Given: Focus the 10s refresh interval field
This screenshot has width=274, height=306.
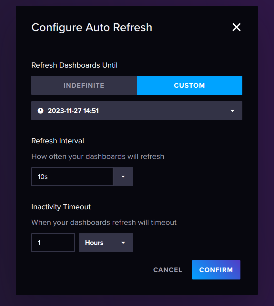Looking at the screenshot, I should [x=72, y=177].
